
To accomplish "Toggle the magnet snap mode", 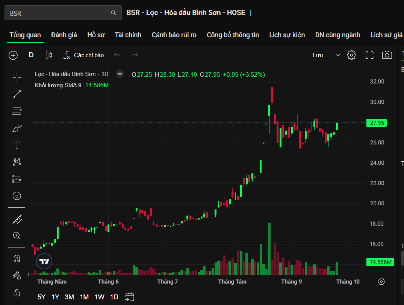I will pos(17,259).
